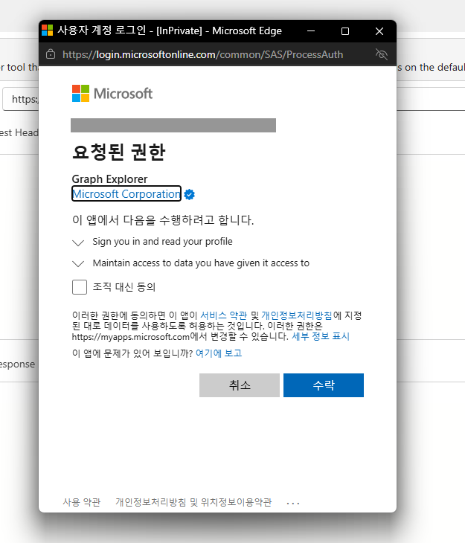The height and width of the screenshot is (543, 465).
Task: Click the 세부 정보 표시 link
Action: pos(321,336)
